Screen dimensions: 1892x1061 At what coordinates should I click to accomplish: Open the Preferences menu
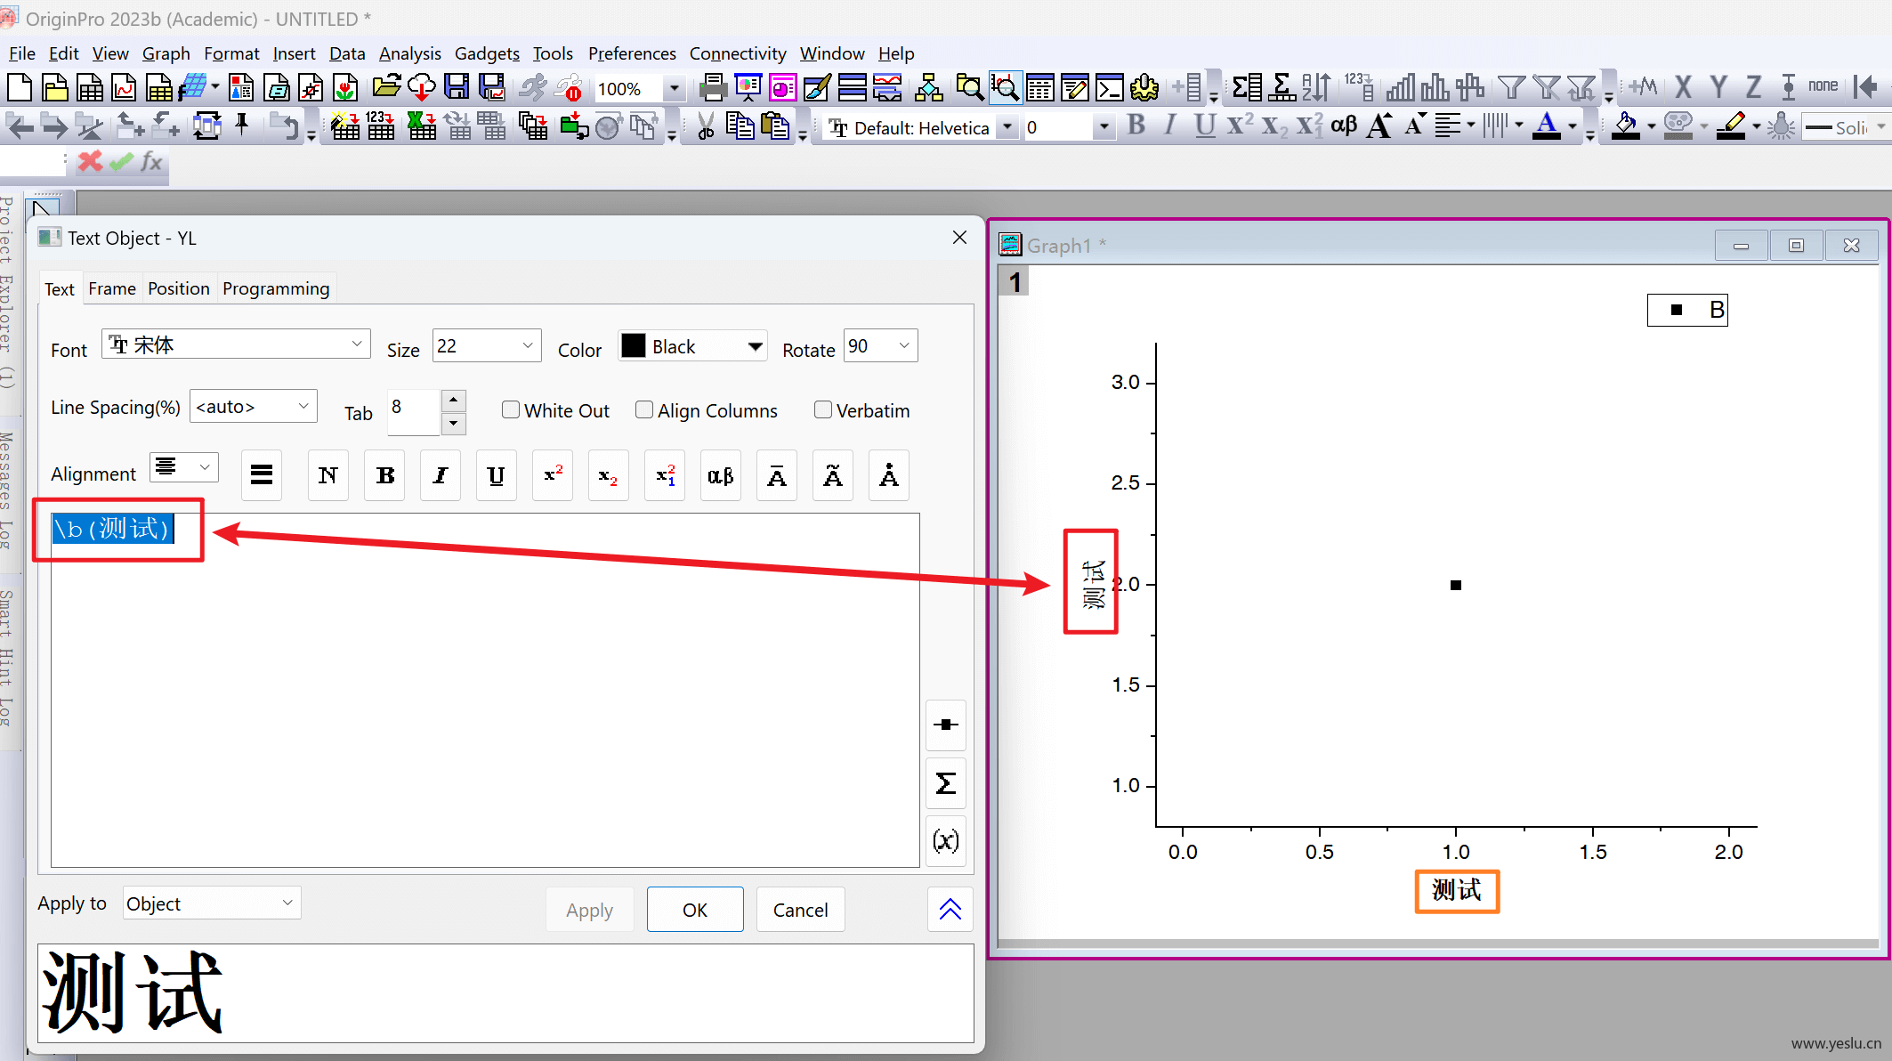[x=632, y=53]
